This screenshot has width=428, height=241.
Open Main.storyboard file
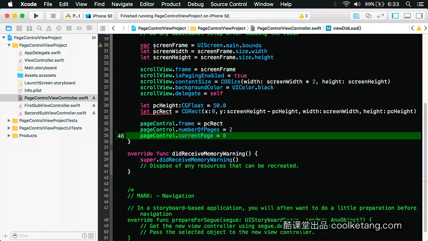point(40,68)
